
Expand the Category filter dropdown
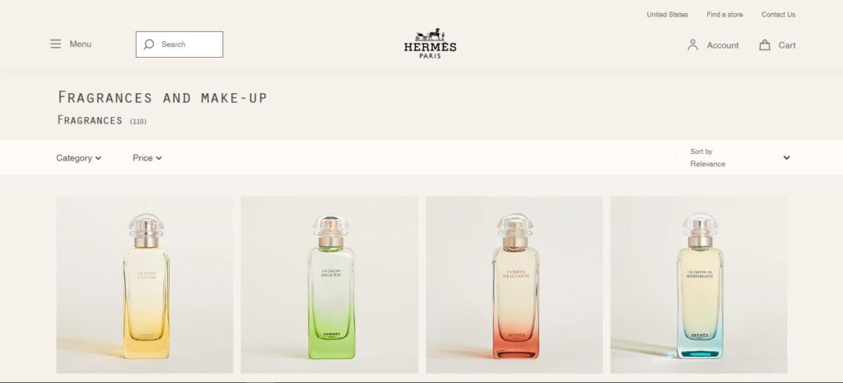click(x=78, y=158)
